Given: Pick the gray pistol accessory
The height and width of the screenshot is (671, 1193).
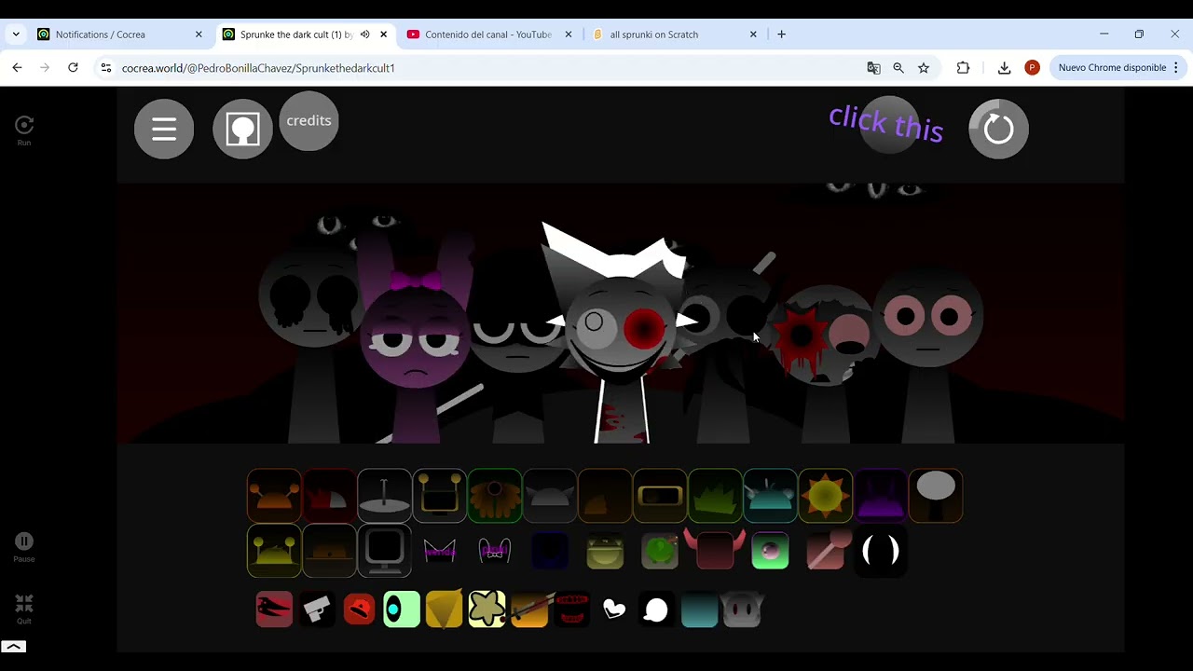Looking at the screenshot, I should click(317, 609).
